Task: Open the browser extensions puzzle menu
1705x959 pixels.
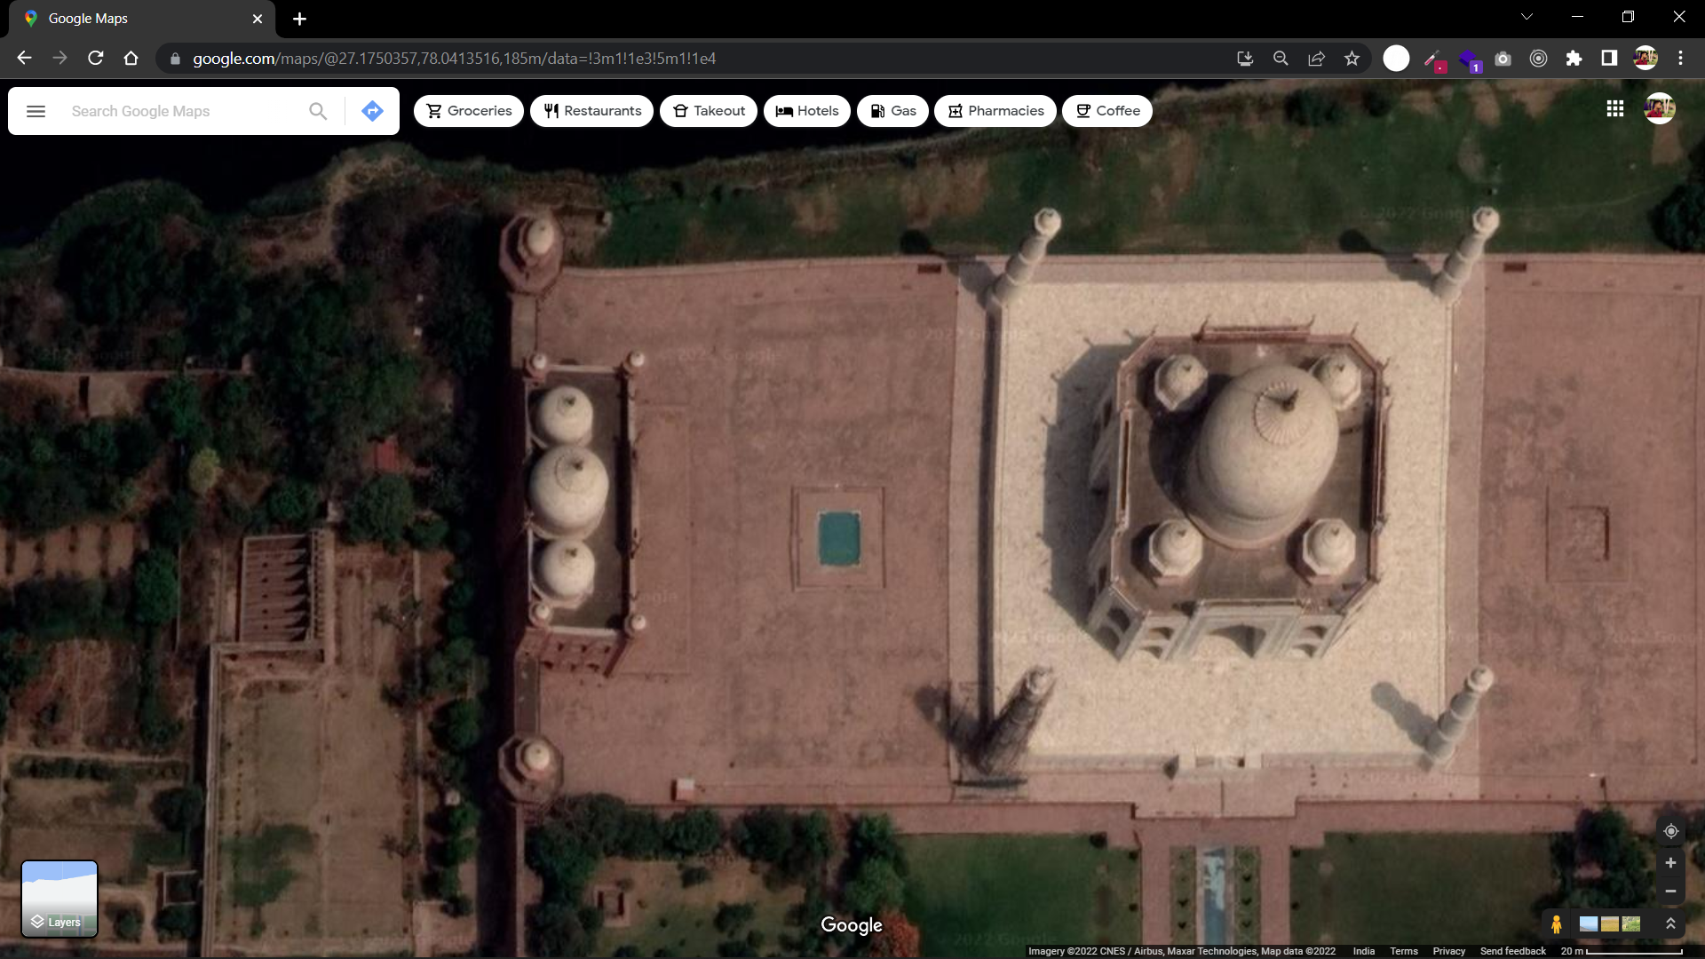Action: (1574, 58)
